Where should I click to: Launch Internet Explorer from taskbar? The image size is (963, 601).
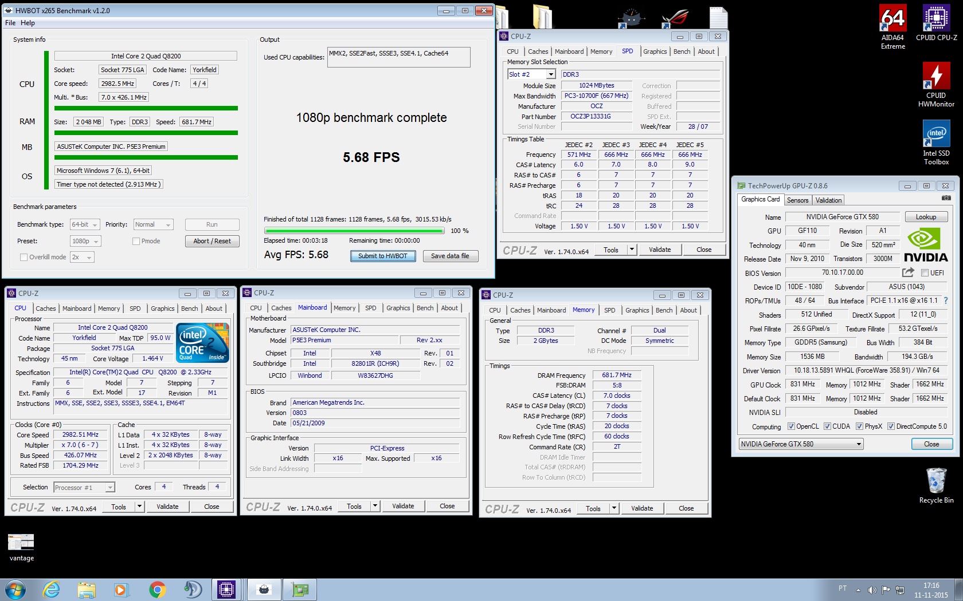[x=52, y=590]
